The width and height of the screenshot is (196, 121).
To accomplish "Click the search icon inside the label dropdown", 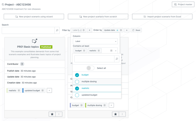I will pos(117,59).
